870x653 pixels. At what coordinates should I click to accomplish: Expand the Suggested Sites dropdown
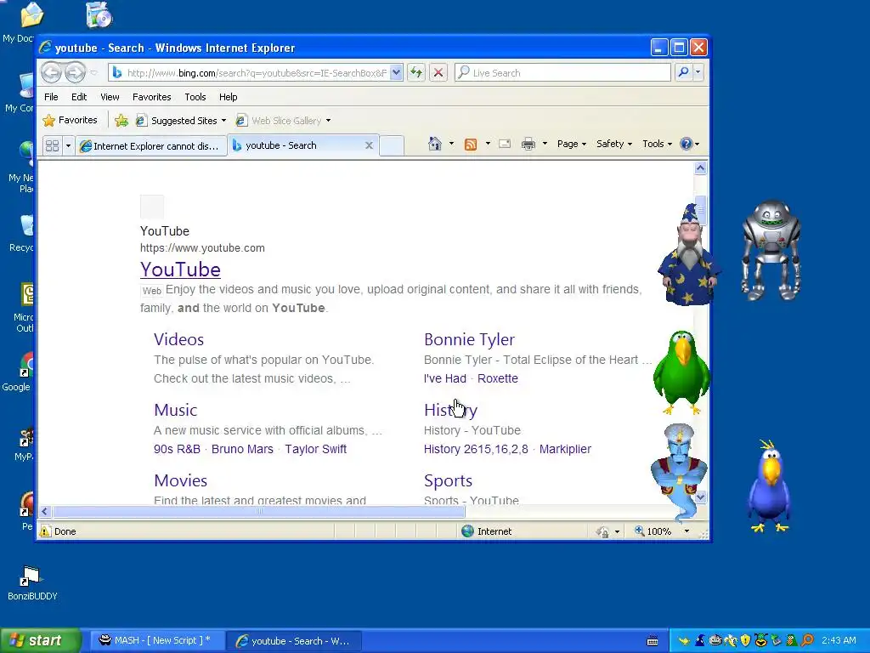pos(223,121)
